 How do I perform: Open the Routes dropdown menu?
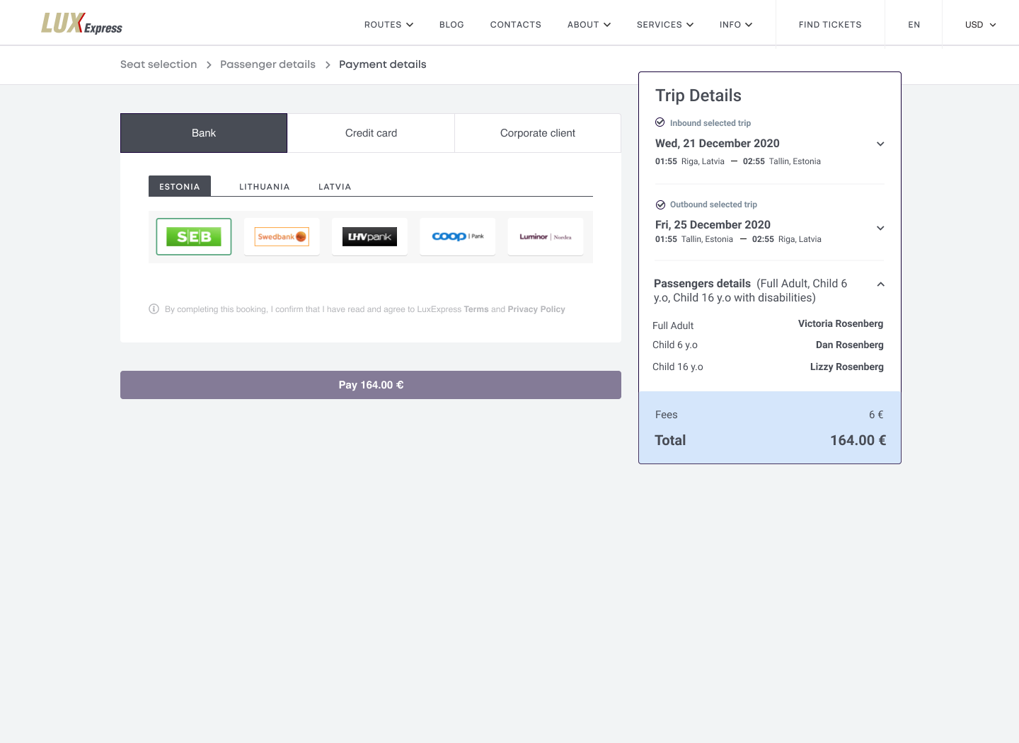[x=388, y=24]
